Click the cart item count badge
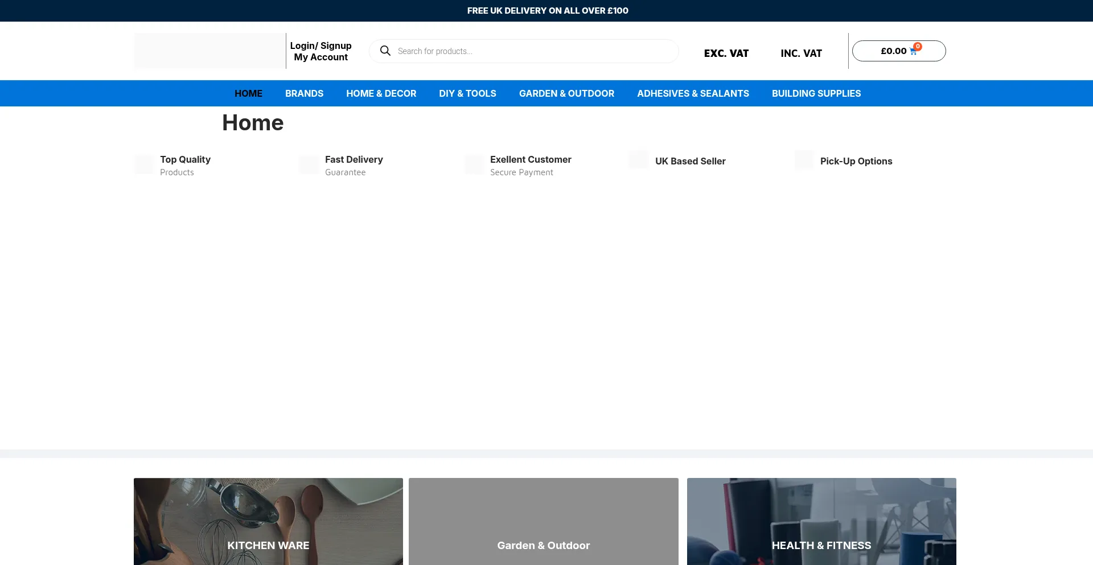The width and height of the screenshot is (1093, 565). [918, 47]
